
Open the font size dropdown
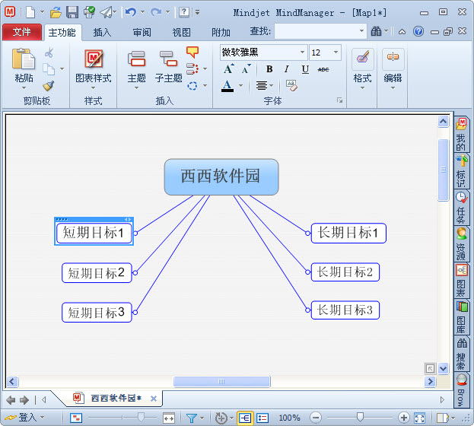(336, 52)
